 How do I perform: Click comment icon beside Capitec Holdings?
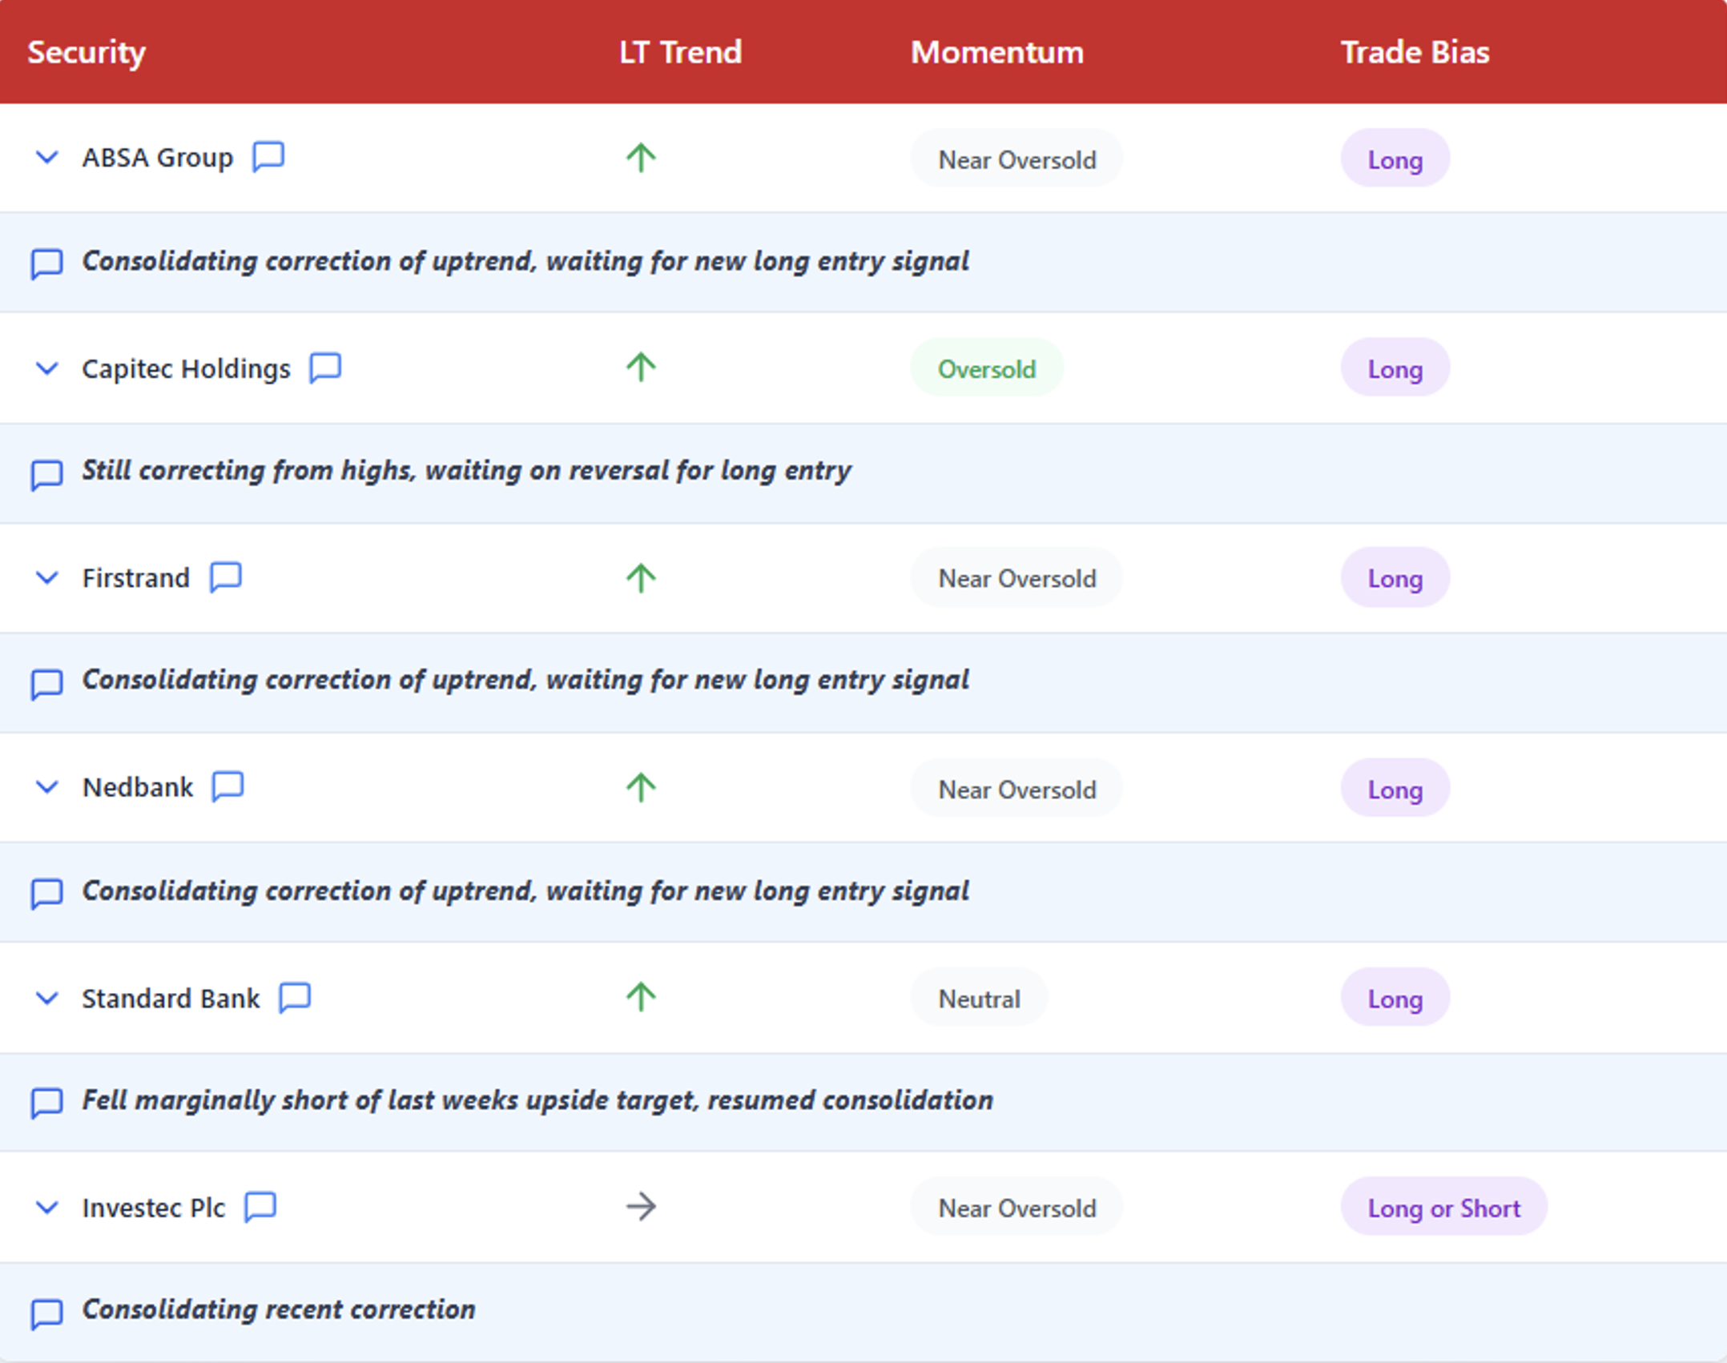coord(325,368)
